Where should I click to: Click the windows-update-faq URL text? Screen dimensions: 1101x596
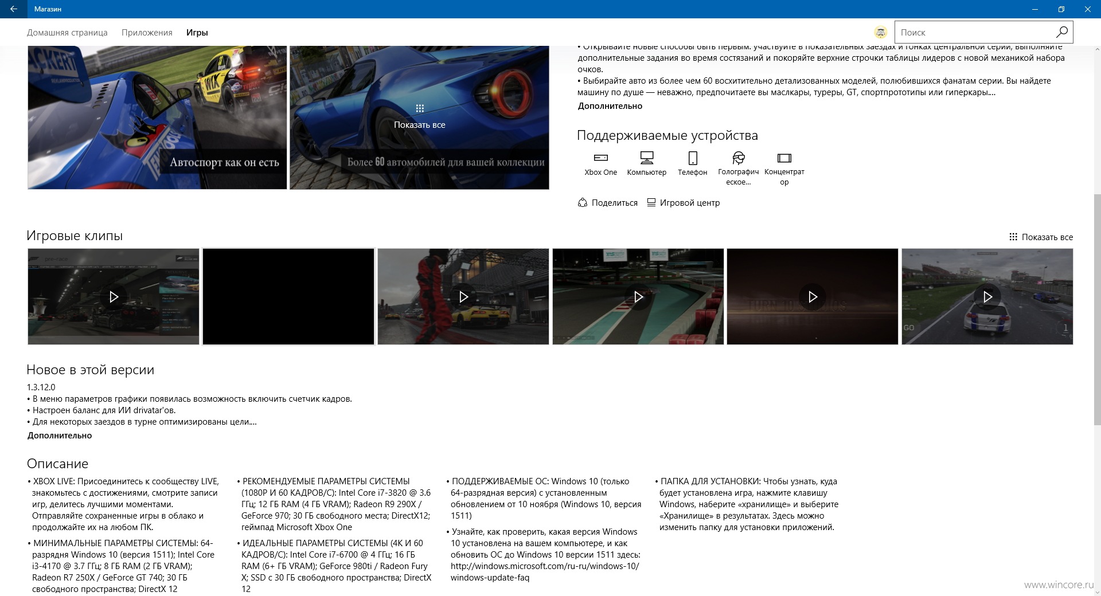(x=545, y=572)
